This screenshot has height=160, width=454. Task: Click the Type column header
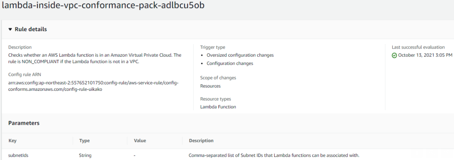(x=84, y=141)
